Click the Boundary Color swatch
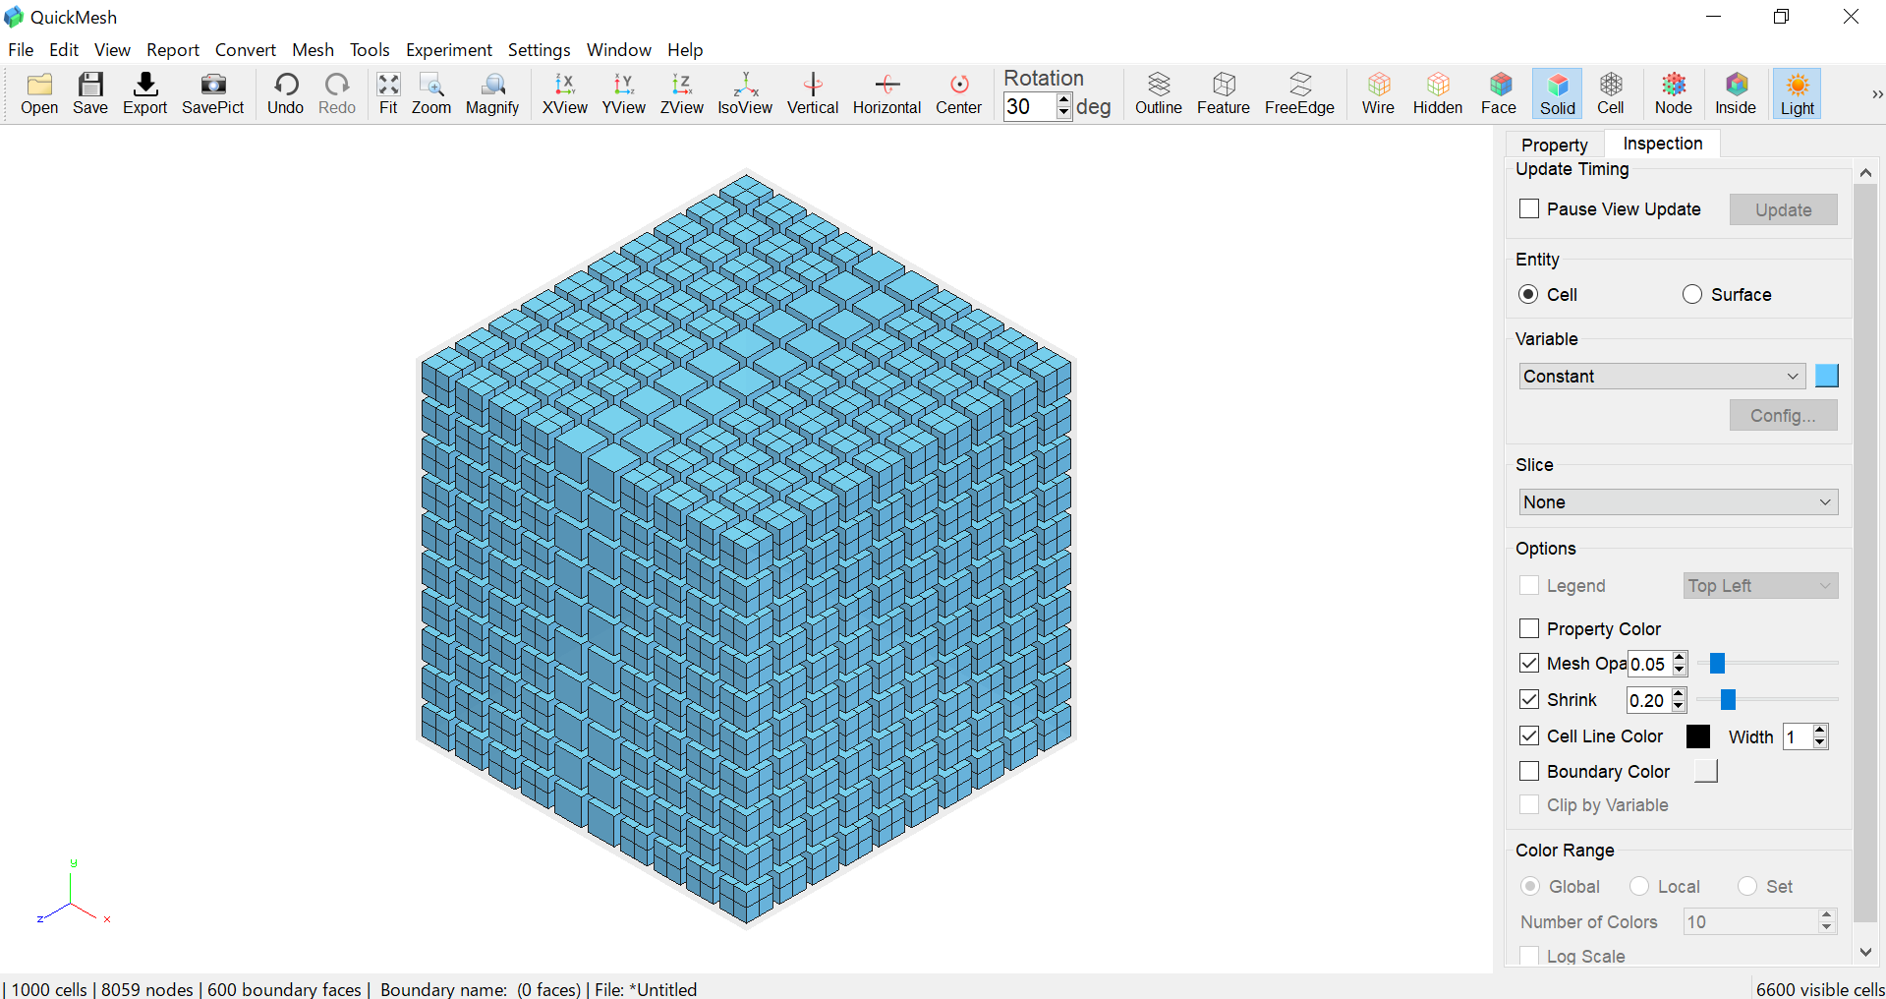1886x999 pixels. tap(1706, 771)
